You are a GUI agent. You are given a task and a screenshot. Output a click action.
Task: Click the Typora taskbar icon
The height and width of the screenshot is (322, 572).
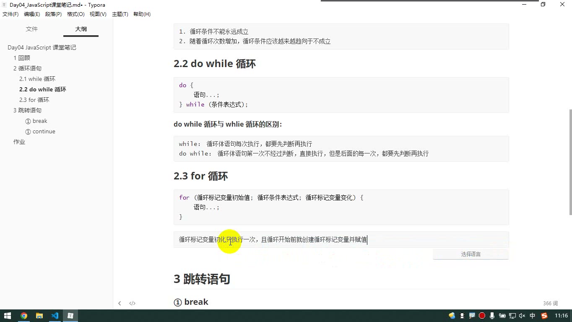pyautogui.click(x=70, y=316)
